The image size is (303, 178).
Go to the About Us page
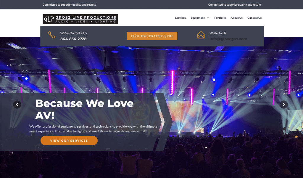236,18
